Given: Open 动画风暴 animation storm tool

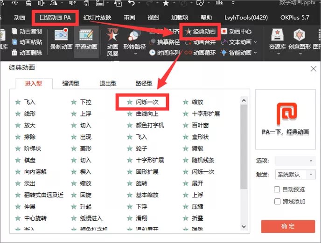Looking at the screenshot, I should pos(112,42).
